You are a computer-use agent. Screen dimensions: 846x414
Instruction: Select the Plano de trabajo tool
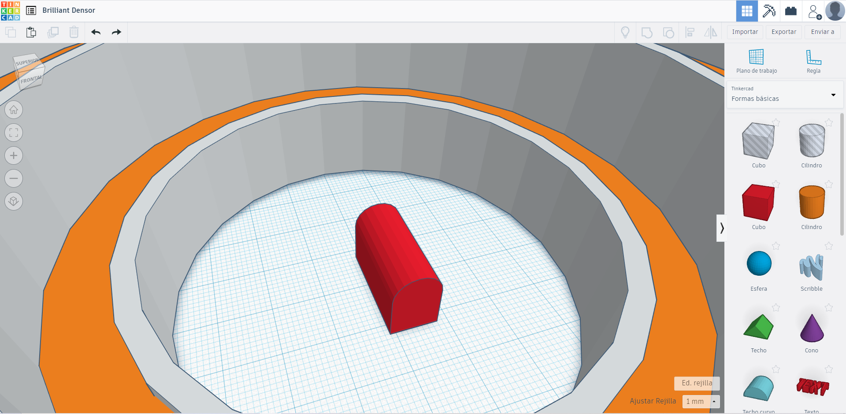click(x=757, y=61)
